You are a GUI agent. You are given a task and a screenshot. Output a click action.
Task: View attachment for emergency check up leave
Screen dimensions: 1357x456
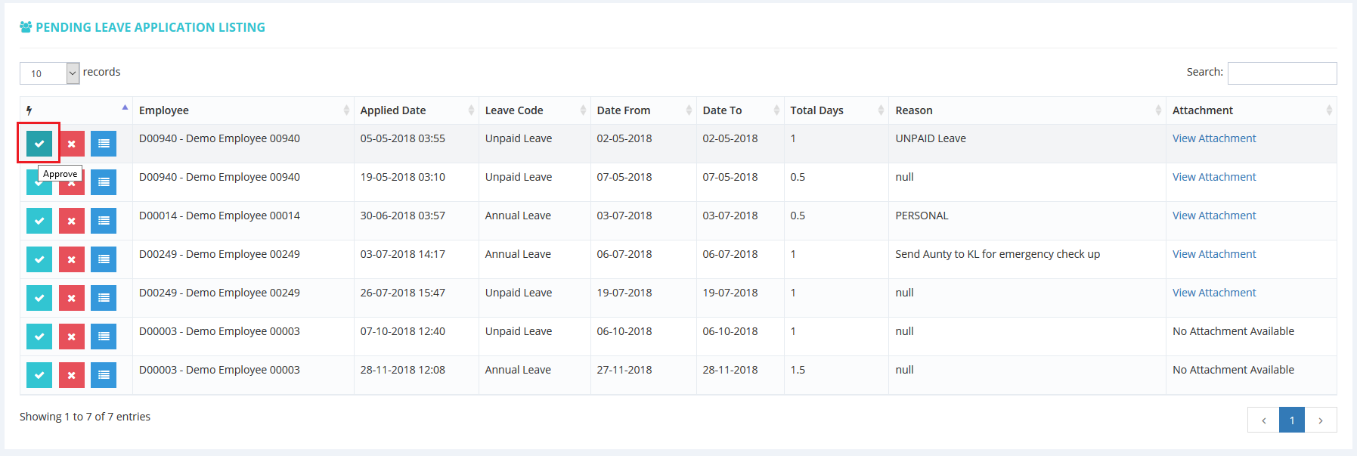pyautogui.click(x=1213, y=254)
